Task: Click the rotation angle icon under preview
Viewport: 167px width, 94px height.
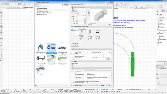Action: point(88,25)
